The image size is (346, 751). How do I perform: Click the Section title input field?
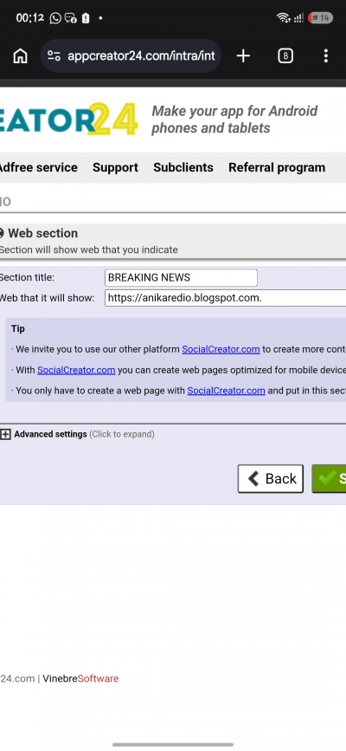(x=181, y=278)
